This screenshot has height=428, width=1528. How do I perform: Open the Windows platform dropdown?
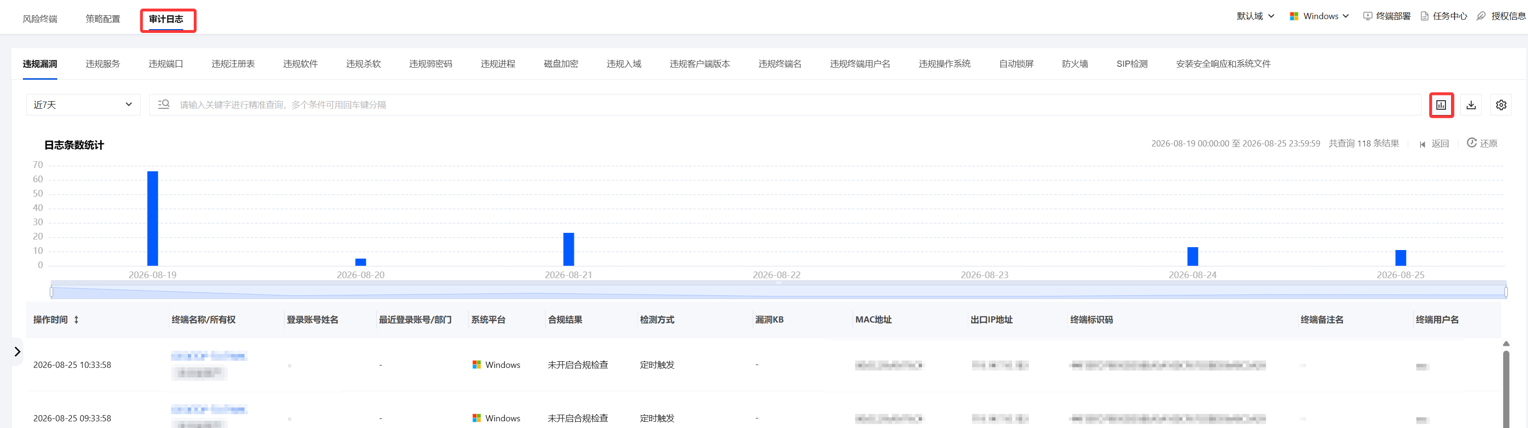(1319, 16)
